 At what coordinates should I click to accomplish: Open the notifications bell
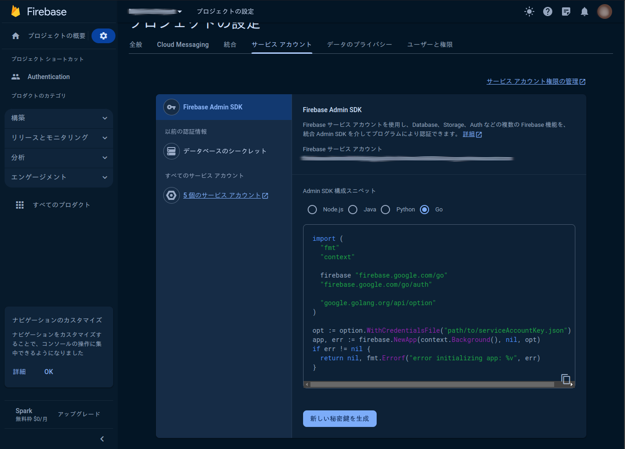pyautogui.click(x=585, y=11)
